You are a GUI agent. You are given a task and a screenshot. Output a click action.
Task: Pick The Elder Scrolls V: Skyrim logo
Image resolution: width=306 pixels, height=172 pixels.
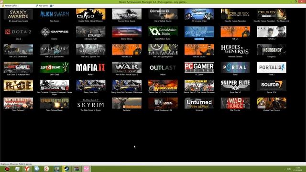point(90,103)
